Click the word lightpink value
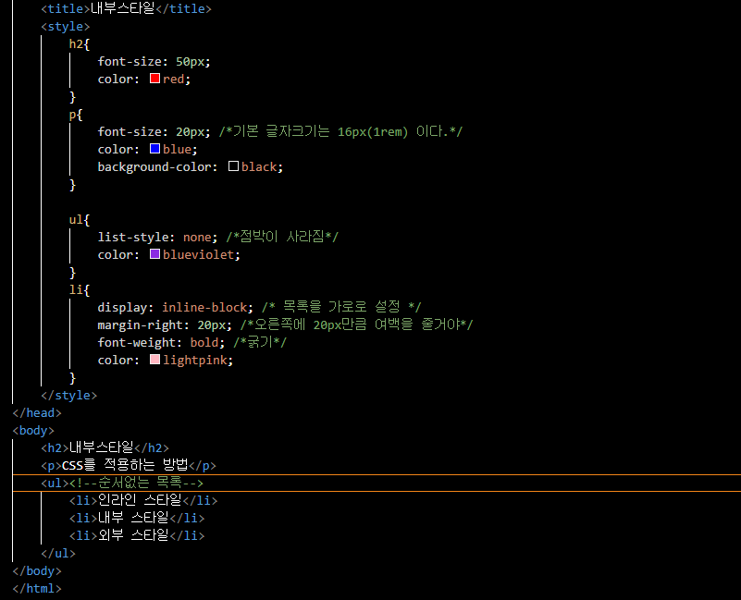The height and width of the screenshot is (600, 741). [x=195, y=360]
